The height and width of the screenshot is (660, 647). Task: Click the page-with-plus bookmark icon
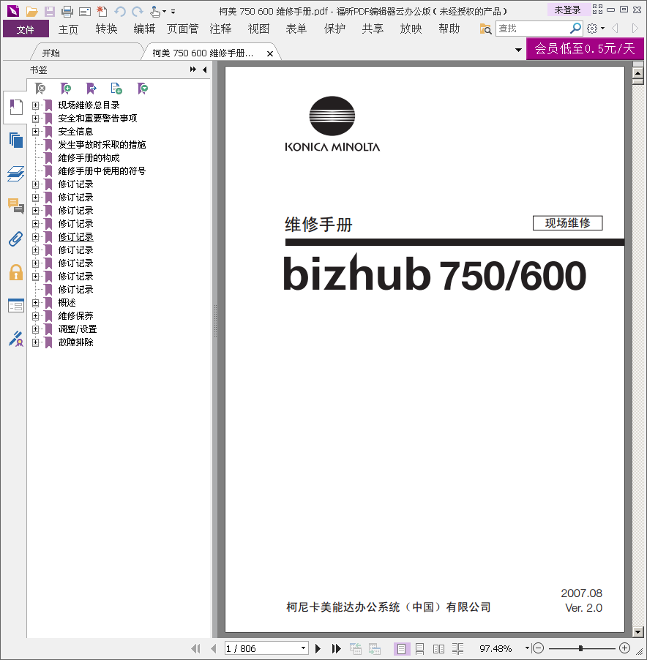(116, 89)
